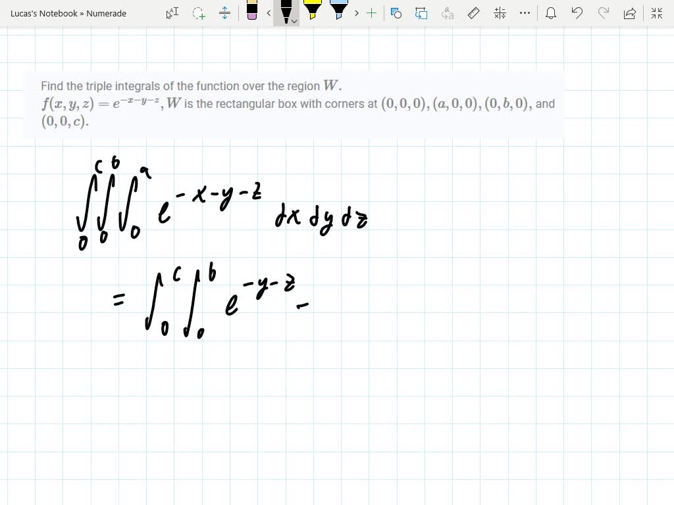Screen dimensions: 674x505
Task: Open the ink-to-math assistant
Action: [500, 13]
